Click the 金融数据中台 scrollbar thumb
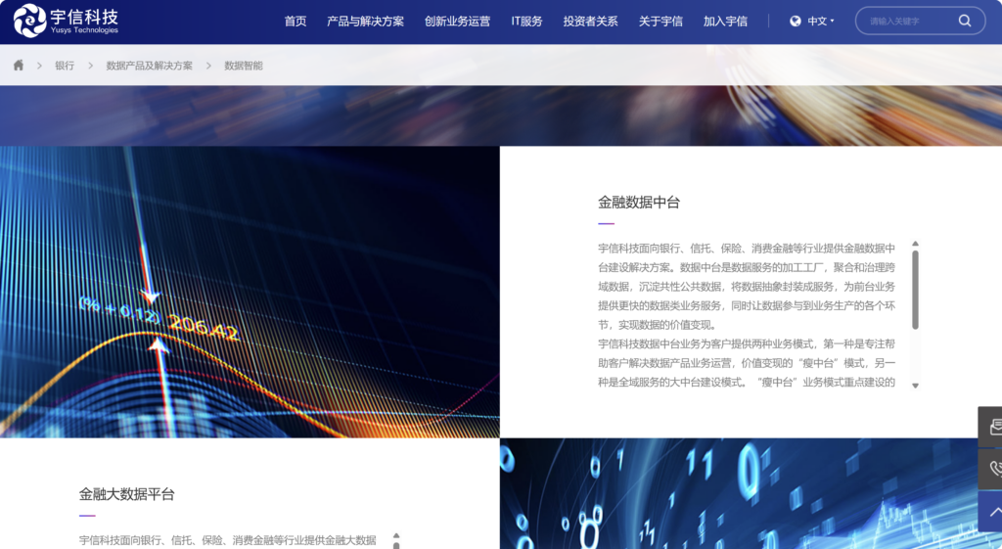Screen dimensions: 1002x549 coord(915,290)
